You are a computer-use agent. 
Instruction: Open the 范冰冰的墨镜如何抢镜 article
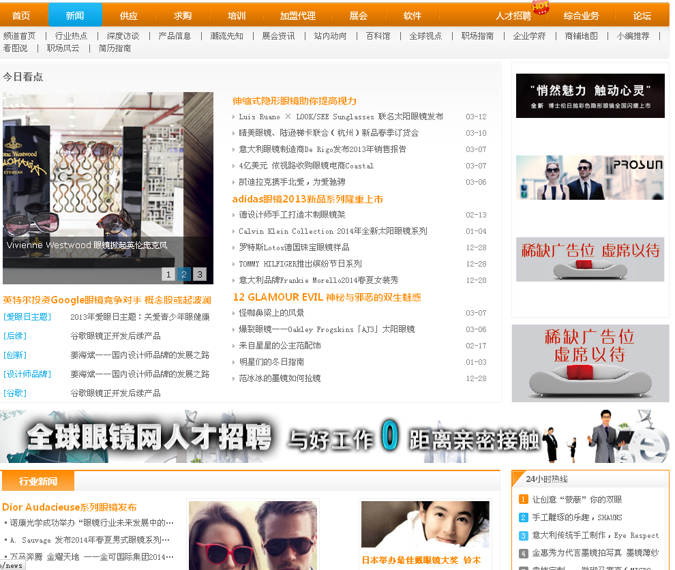pyautogui.click(x=280, y=378)
